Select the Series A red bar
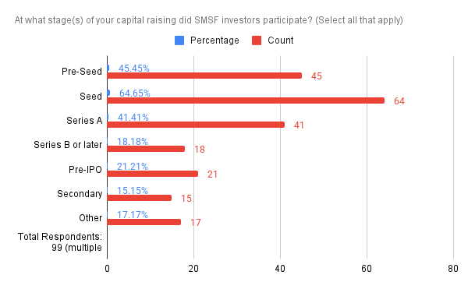 [x=196, y=125]
